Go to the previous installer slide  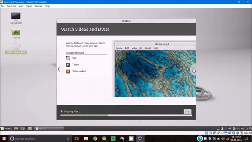(x=59, y=69)
